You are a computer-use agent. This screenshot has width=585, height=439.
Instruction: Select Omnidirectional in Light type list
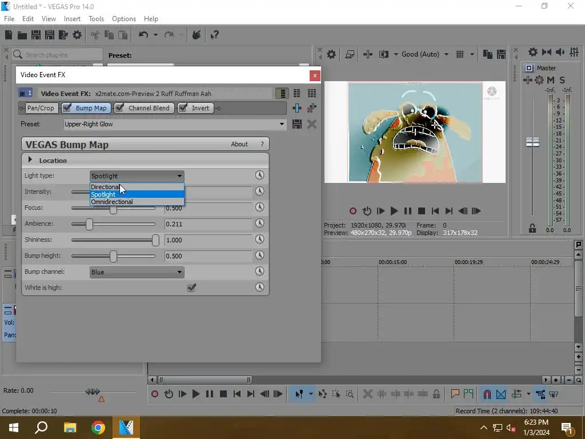(x=137, y=202)
